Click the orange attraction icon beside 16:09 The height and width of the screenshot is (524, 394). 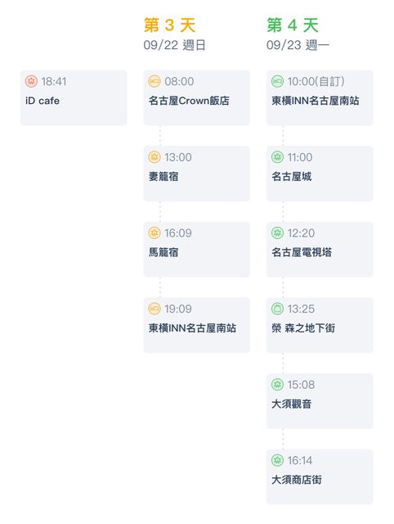pos(154,233)
